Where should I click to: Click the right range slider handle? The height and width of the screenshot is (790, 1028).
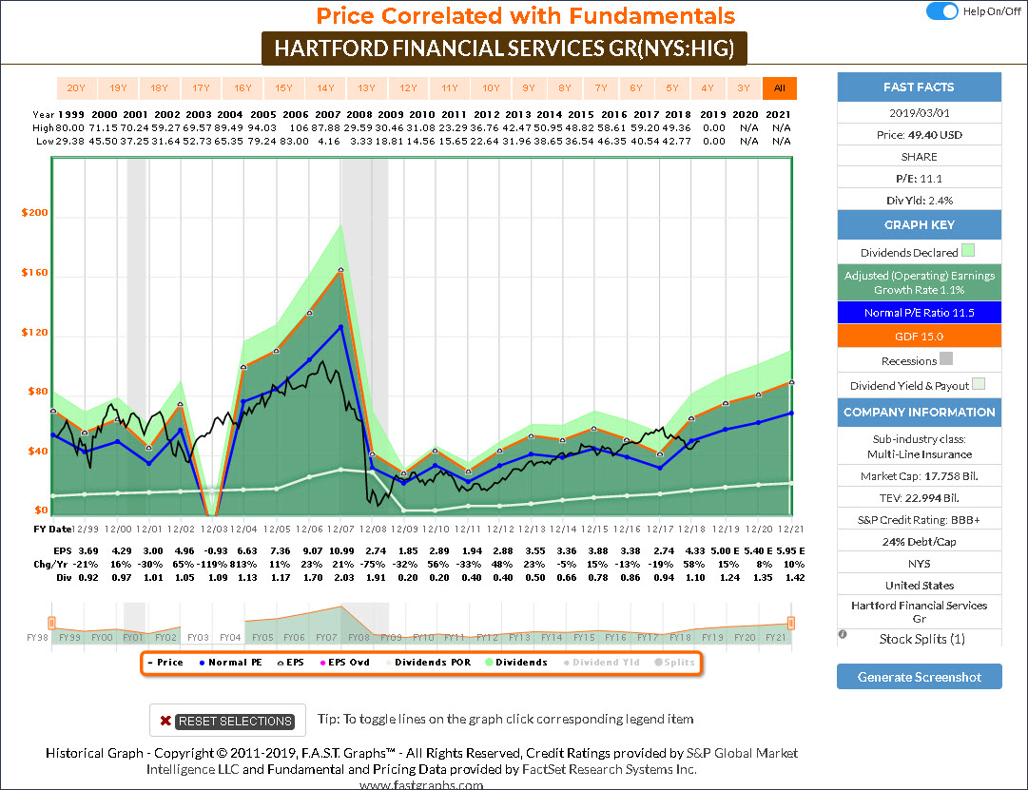790,623
